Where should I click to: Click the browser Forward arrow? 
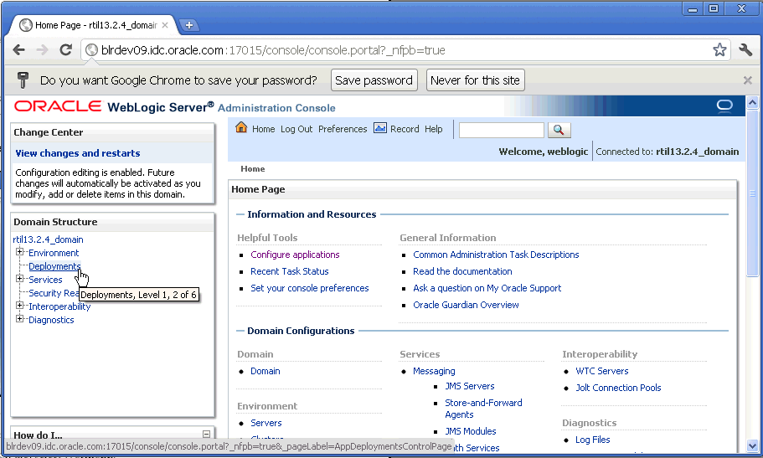click(x=43, y=49)
